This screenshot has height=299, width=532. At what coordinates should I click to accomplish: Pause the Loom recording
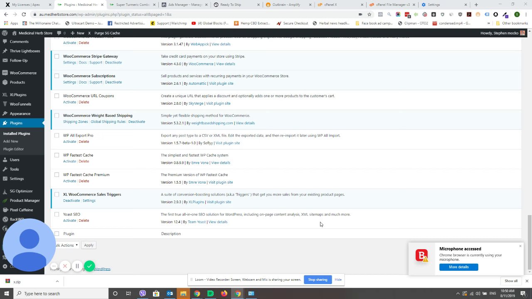click(77, 266)
